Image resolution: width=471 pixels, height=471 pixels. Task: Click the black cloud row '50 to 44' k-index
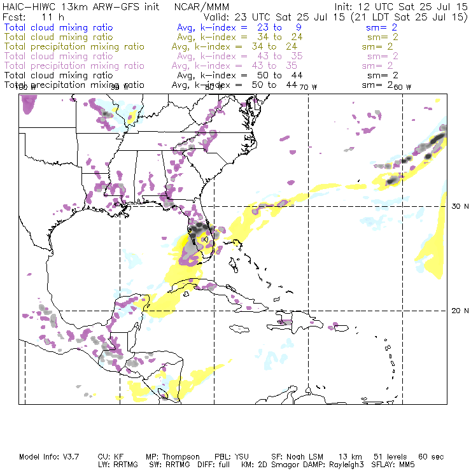point(279,75)
